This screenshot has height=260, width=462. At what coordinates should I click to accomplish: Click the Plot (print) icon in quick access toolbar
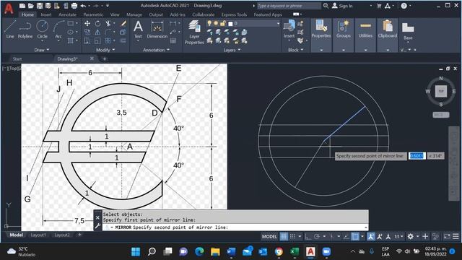tap(74, 6)
